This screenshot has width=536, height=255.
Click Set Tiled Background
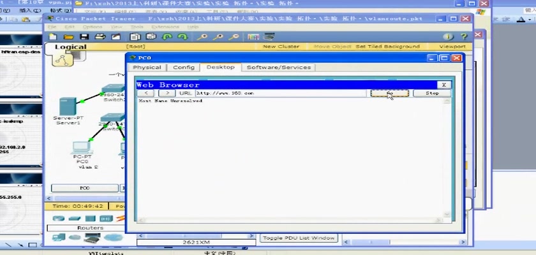388,47
